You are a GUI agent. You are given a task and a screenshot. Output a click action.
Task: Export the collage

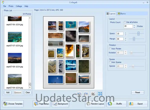pos(138,104)
